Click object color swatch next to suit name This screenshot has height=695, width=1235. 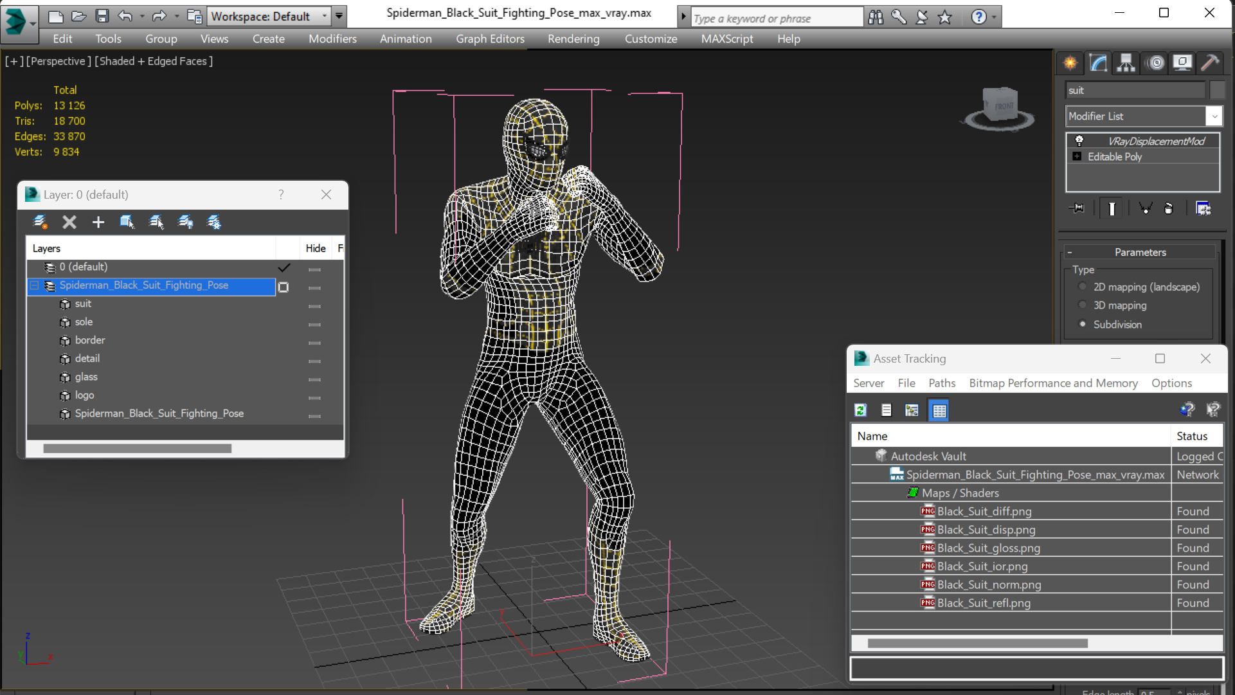pos(1216,90)
